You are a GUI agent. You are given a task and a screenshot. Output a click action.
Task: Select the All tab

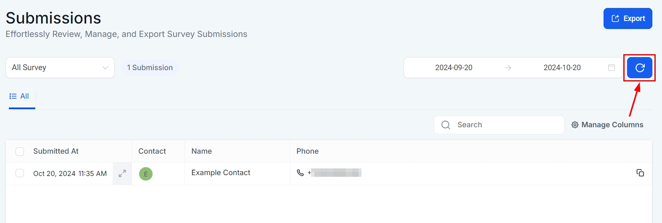click(20, 97)
